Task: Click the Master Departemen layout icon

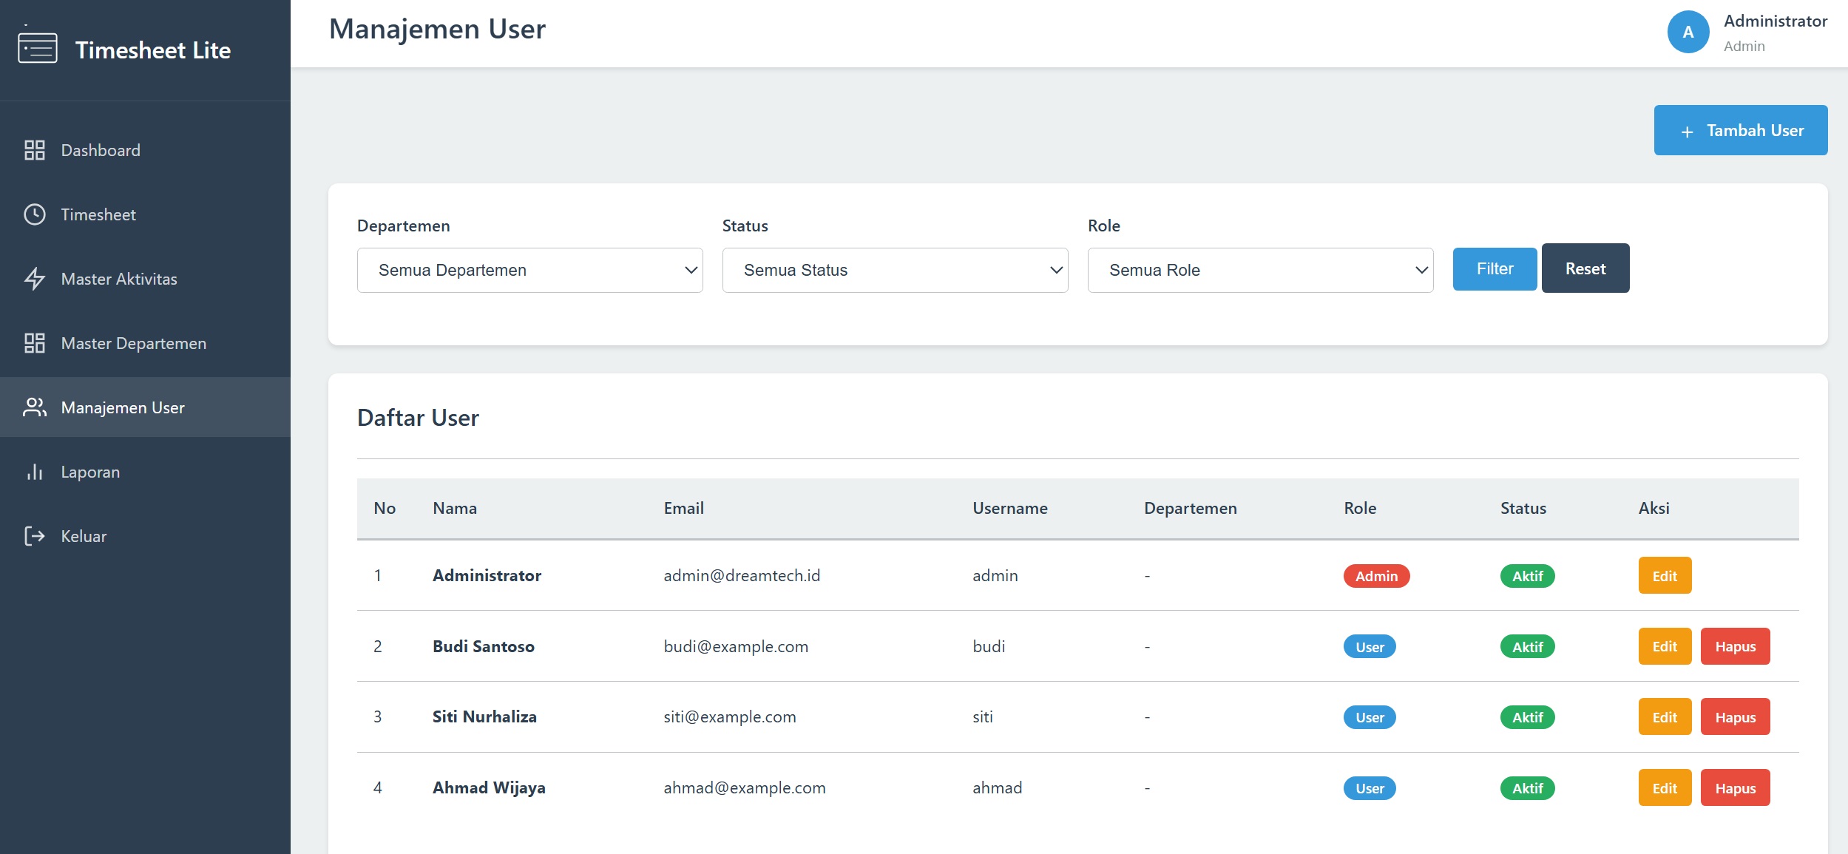Action: tap(35, 343)
